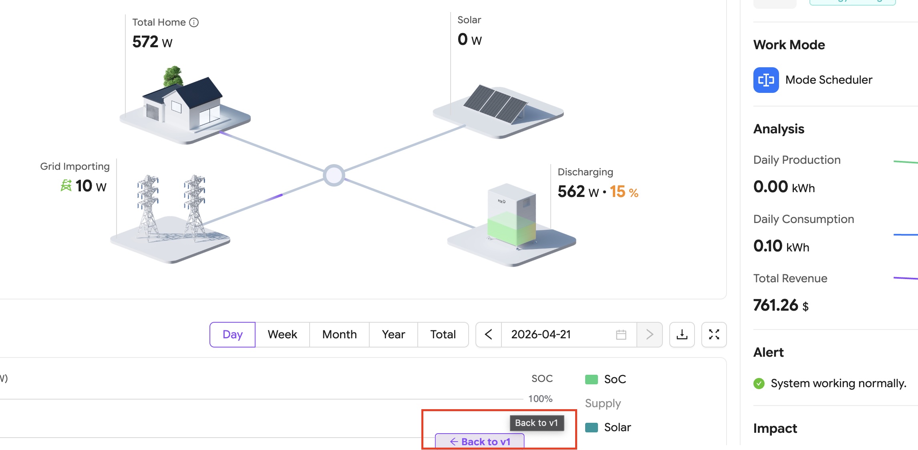Click the central energy flow hub node

334,175
